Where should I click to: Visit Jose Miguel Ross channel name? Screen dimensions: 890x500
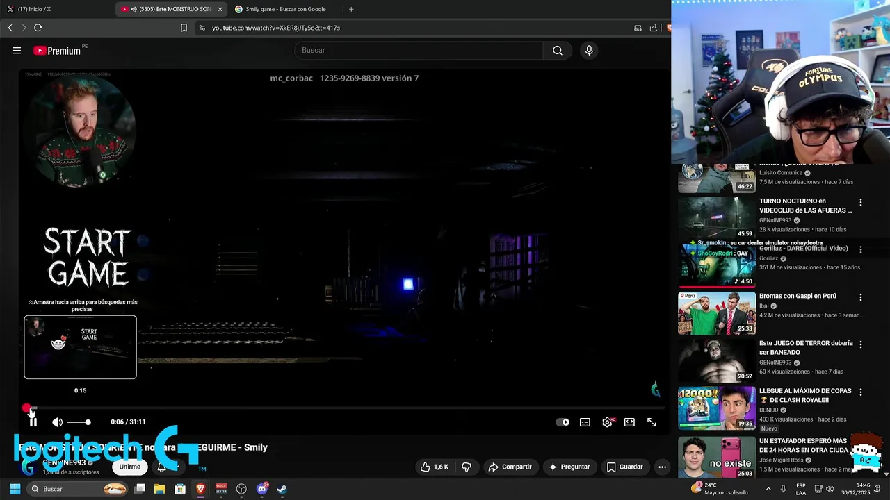tap(781, 460)
